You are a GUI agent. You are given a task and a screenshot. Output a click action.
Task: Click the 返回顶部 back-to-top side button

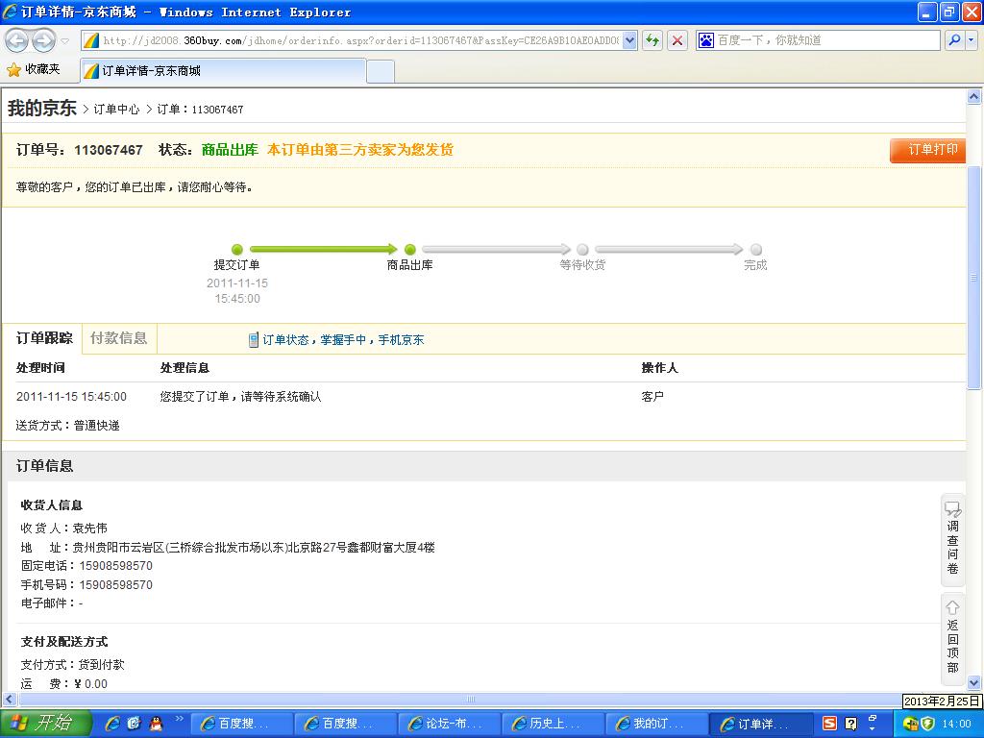tap(952, 638)
